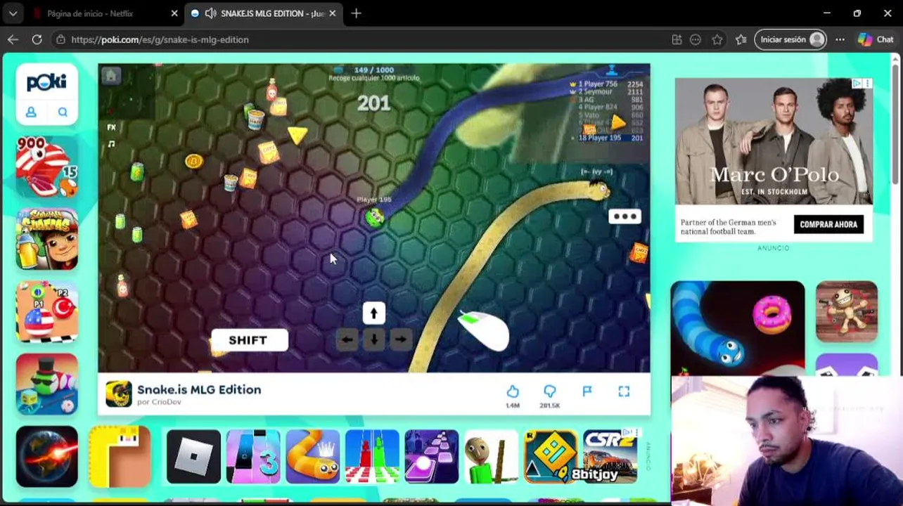Click the SHIFT key hint in game

click(248, 340)
